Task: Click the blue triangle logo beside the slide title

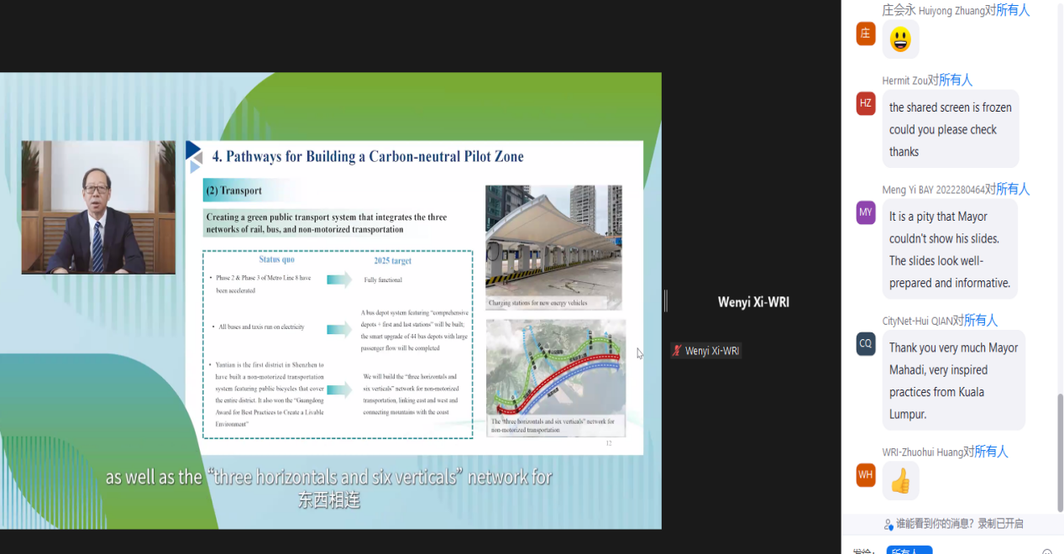Action: (x=194, y=156)
